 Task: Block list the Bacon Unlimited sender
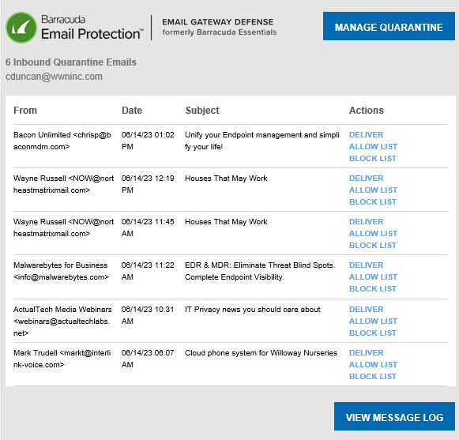pos(372,158)
